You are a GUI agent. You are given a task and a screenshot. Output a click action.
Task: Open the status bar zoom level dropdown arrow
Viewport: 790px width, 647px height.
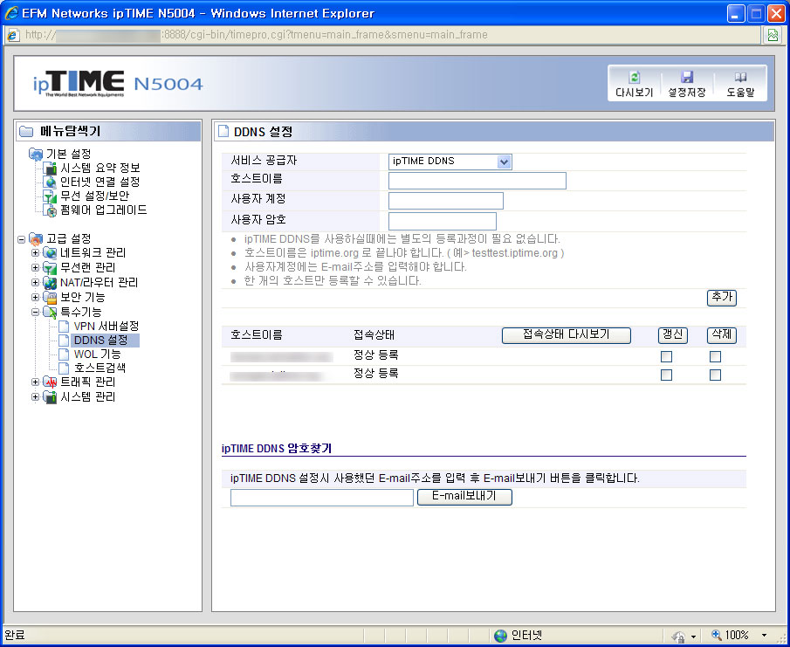[764, 636]
